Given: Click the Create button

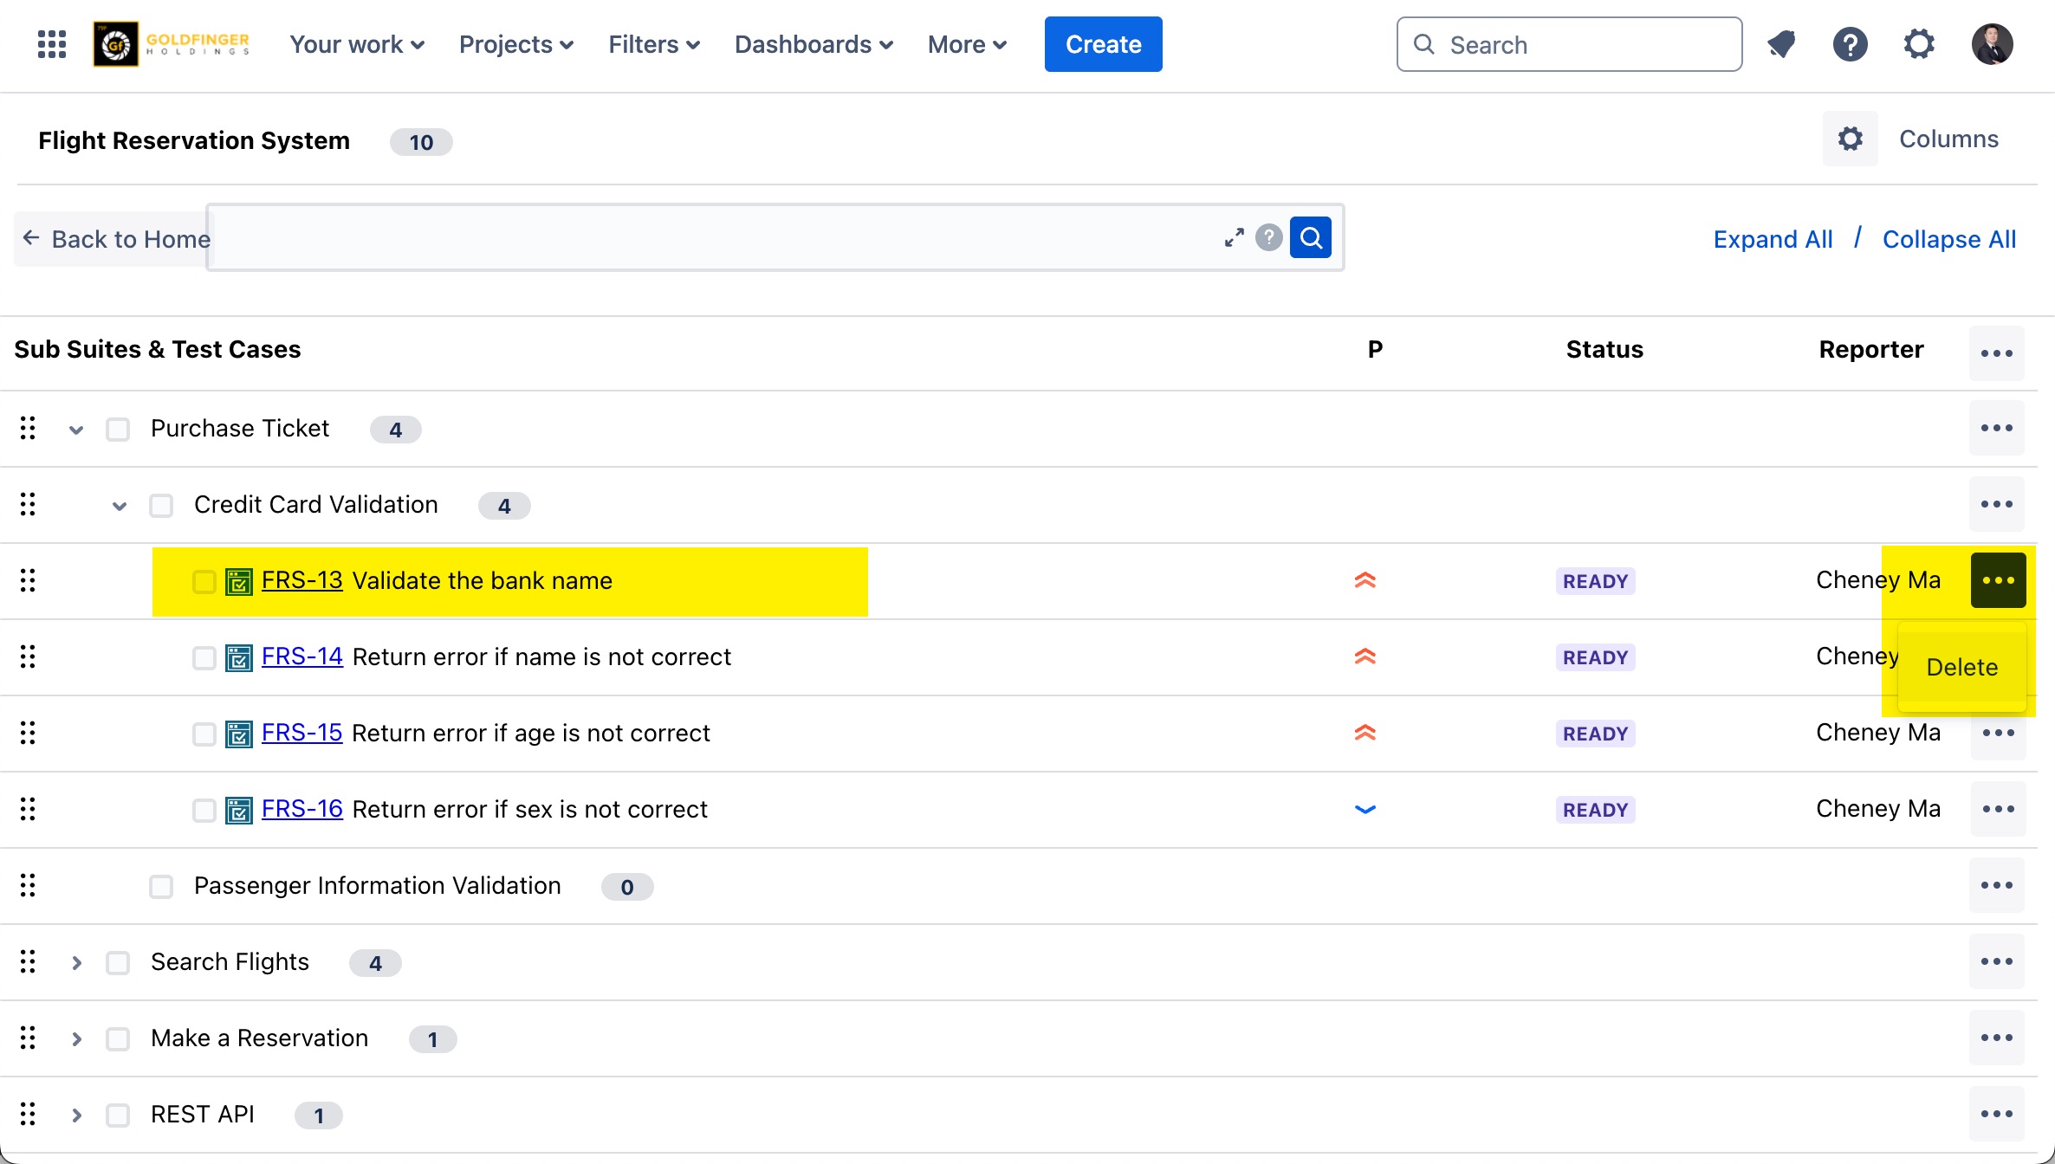Looking at the screenshot, I should (x=1103, y=44).
